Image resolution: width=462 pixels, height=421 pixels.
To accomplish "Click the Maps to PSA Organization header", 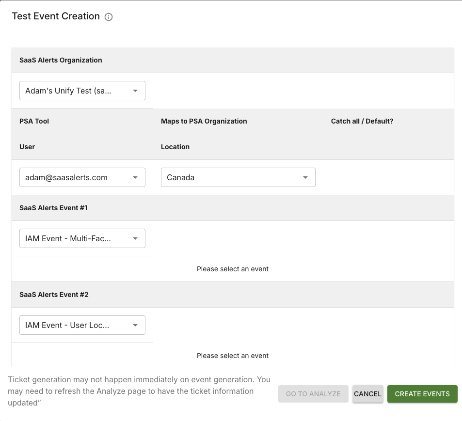I will pos(204,121).
